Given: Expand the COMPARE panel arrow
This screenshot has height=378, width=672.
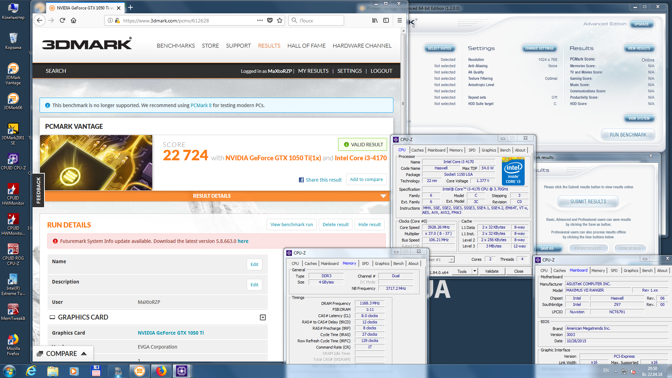Looking at the screenshot, I should [84, 353].
